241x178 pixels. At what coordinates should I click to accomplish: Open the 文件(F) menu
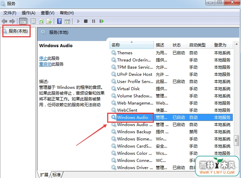10,13
